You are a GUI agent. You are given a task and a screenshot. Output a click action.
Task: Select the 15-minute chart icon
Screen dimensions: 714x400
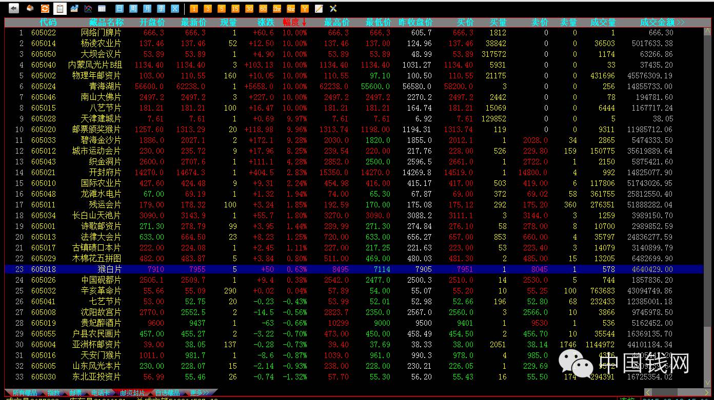[x=235, y=9]
